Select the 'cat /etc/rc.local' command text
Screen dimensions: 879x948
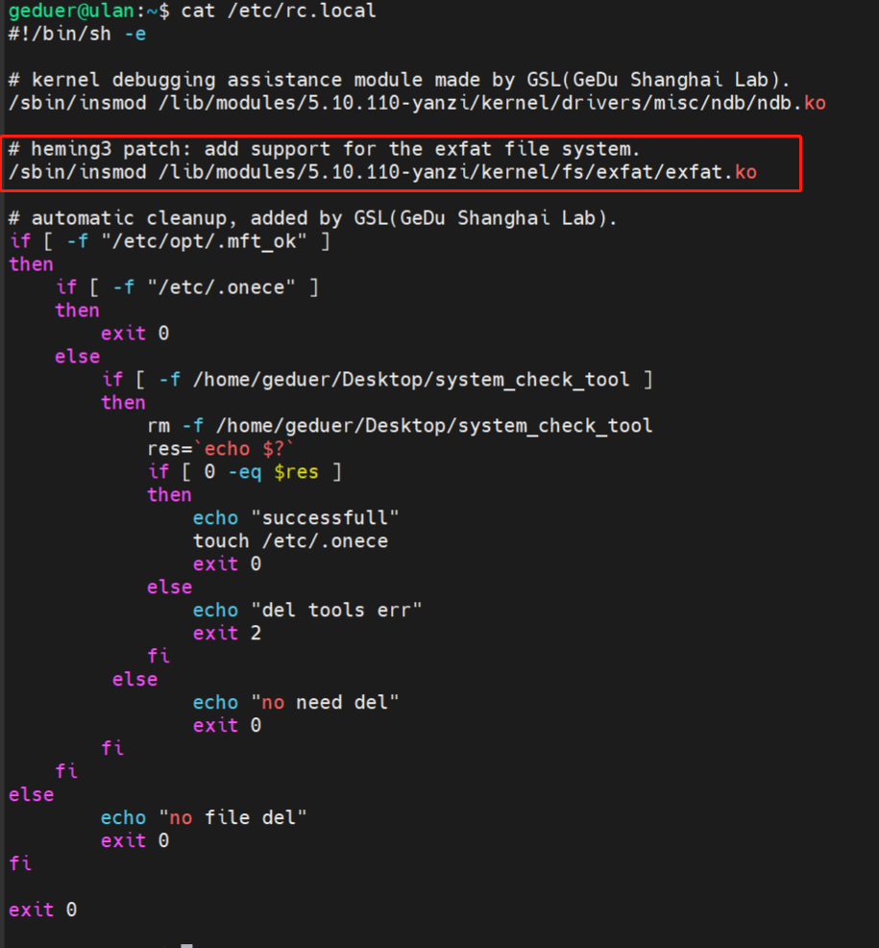point(279,11)
